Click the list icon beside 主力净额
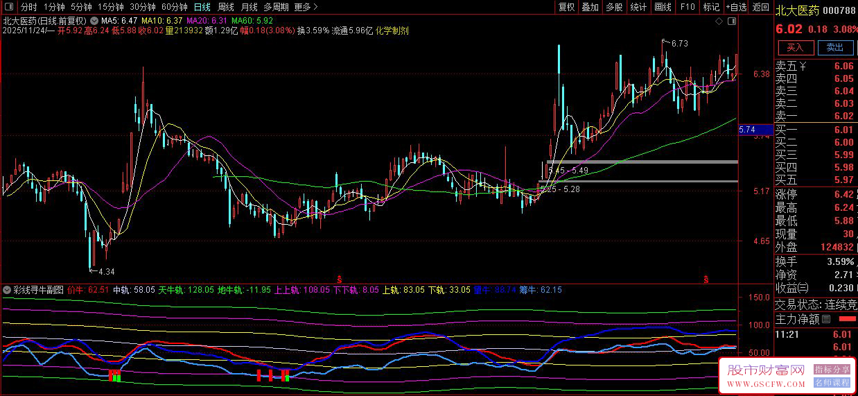This screenshot has width=858, height=396. (825, 320)
